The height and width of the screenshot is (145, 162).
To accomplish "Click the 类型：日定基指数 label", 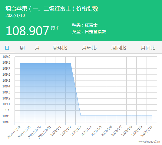I will click(x=89, y=32).
